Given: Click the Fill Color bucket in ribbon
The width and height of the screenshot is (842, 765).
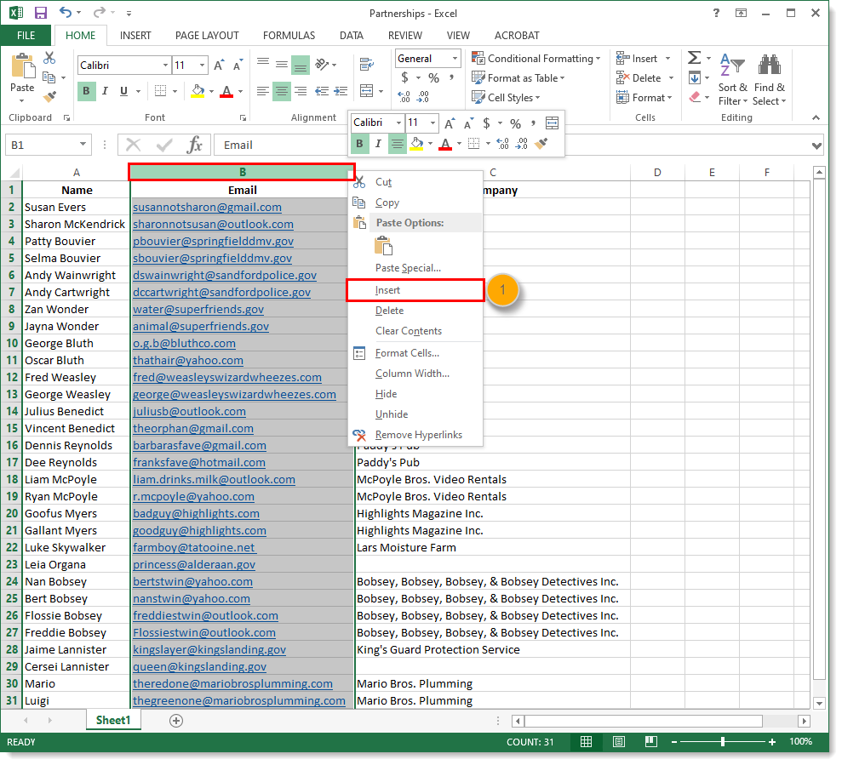Looking at the screenshot, I should [x=198, y=91].
